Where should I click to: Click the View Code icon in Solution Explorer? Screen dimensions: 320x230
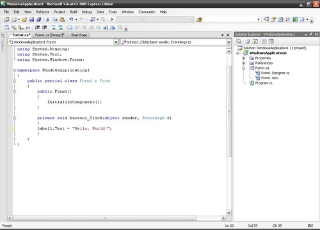tap(264, 42)
